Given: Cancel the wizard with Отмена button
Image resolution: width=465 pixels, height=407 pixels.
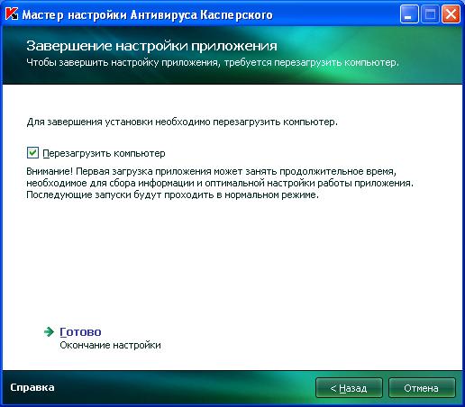Looking at the screenshot, I should pos(422,388).
